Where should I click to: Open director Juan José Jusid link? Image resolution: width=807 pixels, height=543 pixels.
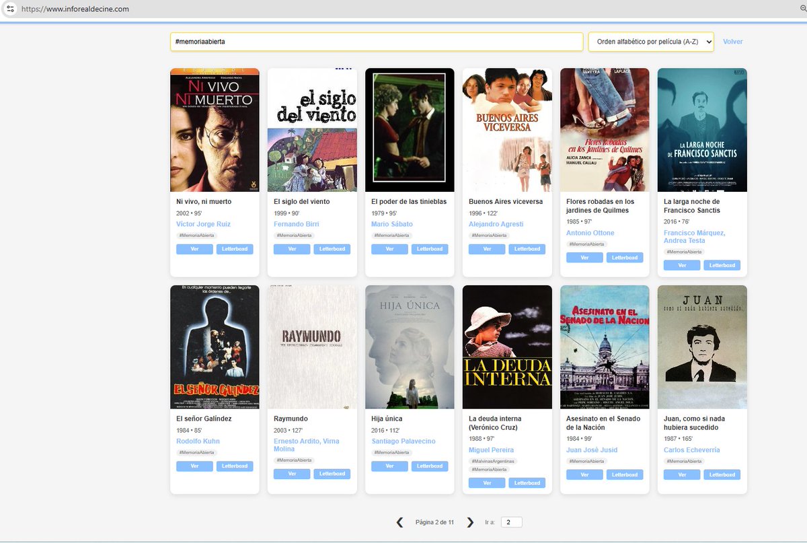click(592, 450)
